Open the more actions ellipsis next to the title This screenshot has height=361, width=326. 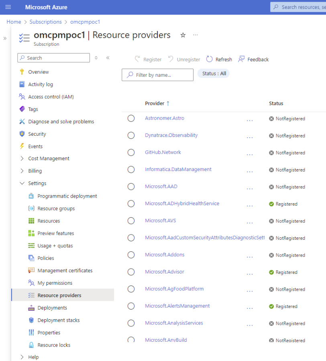point(196,35)
